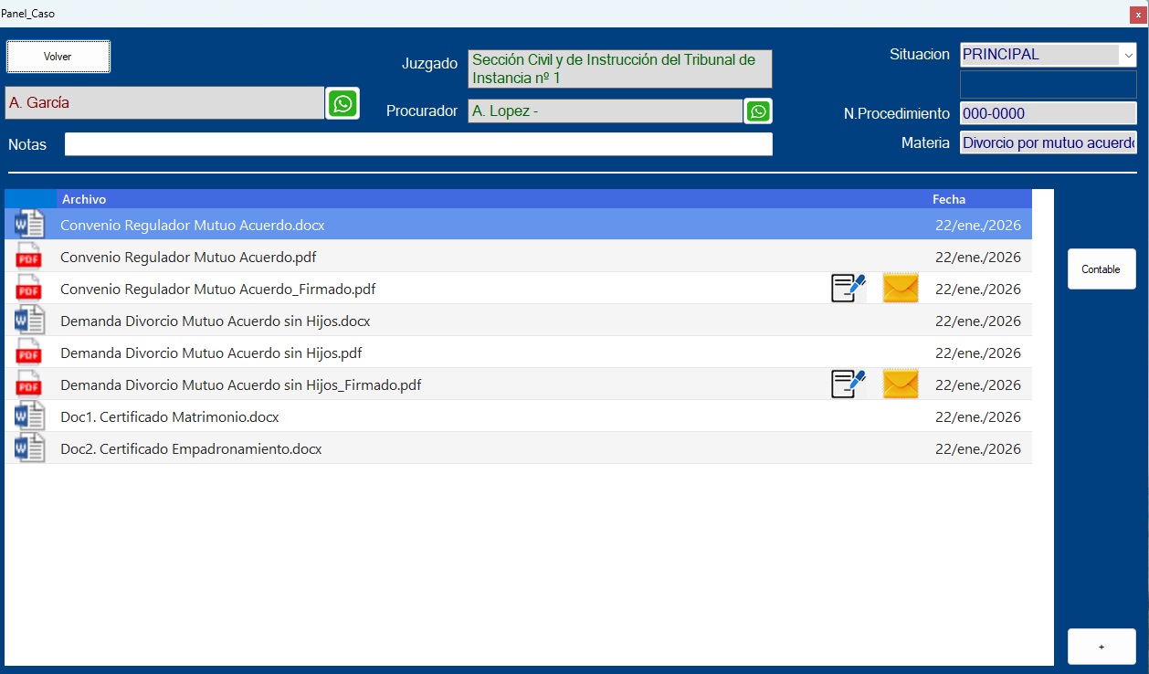Image resolution: width=1149 pixels, height=674 pixels.
Task: Click envelope icon for Demanda Divorcio Firmado.pdf
Action: tap(900, 384)
